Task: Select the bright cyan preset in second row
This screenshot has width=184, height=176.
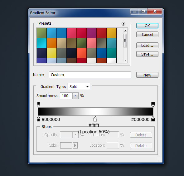Action: 41,43
